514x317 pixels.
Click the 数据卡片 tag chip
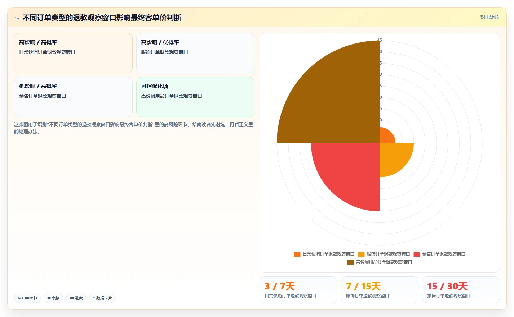(x=102, y=298)
